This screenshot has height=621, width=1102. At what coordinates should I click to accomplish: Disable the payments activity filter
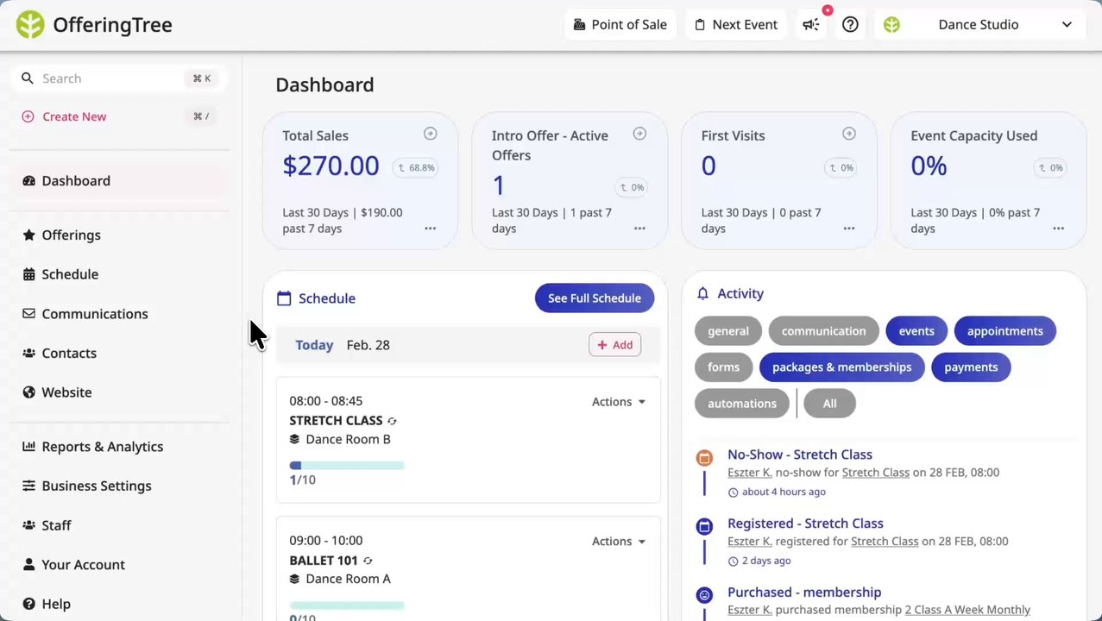point(970,367)
